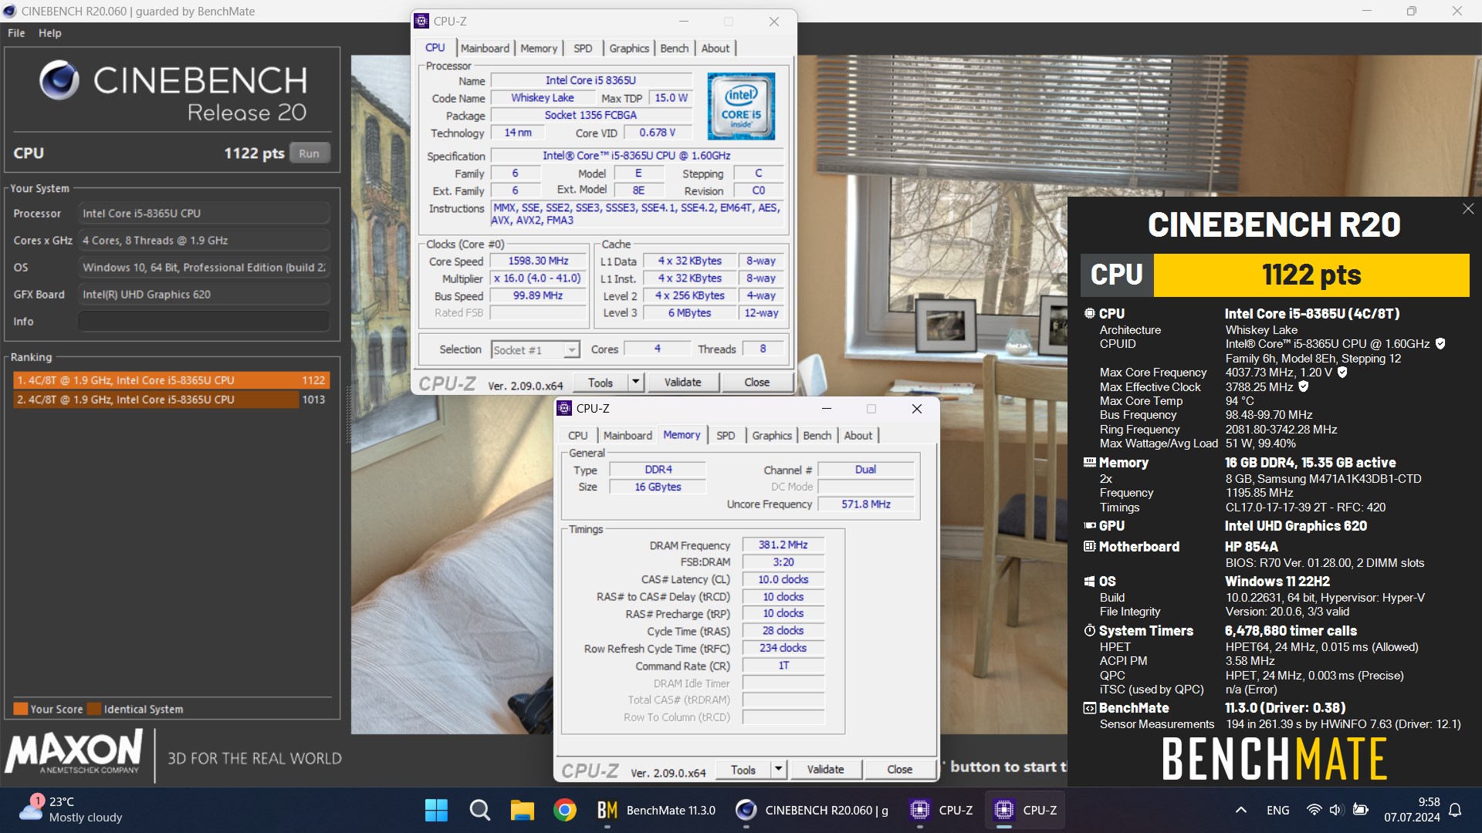The height and width of the screenshot is (833, 1482).
Task: Click the volume tray icon
Action: tap(1336, 810)
